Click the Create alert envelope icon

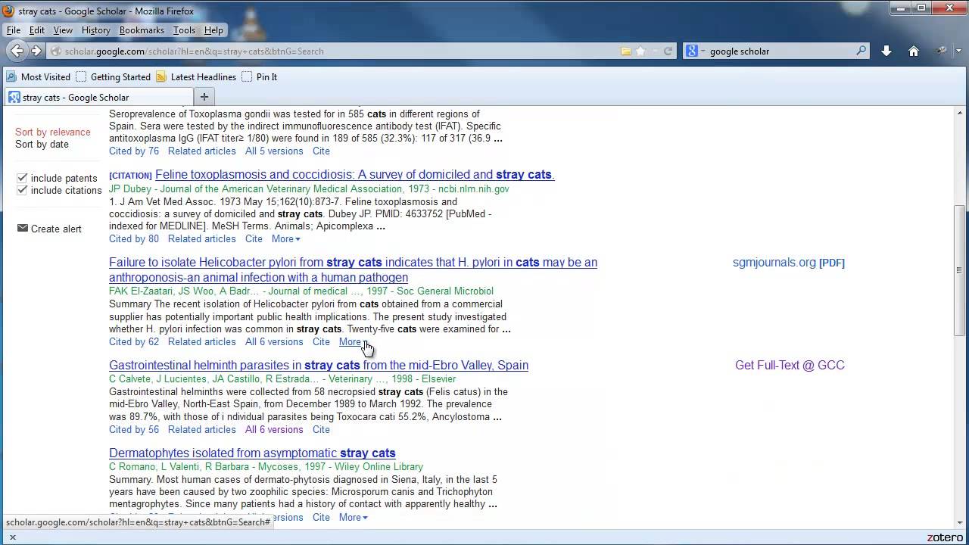pos(22,228)
